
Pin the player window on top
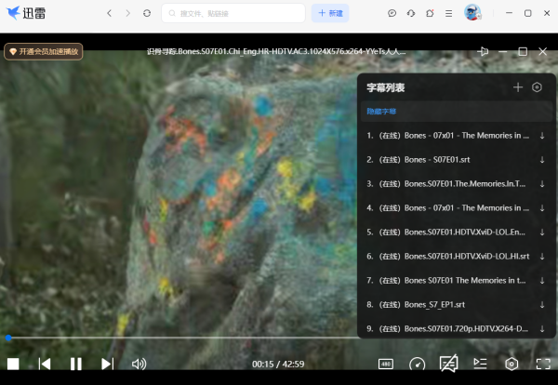click(483, 51)
